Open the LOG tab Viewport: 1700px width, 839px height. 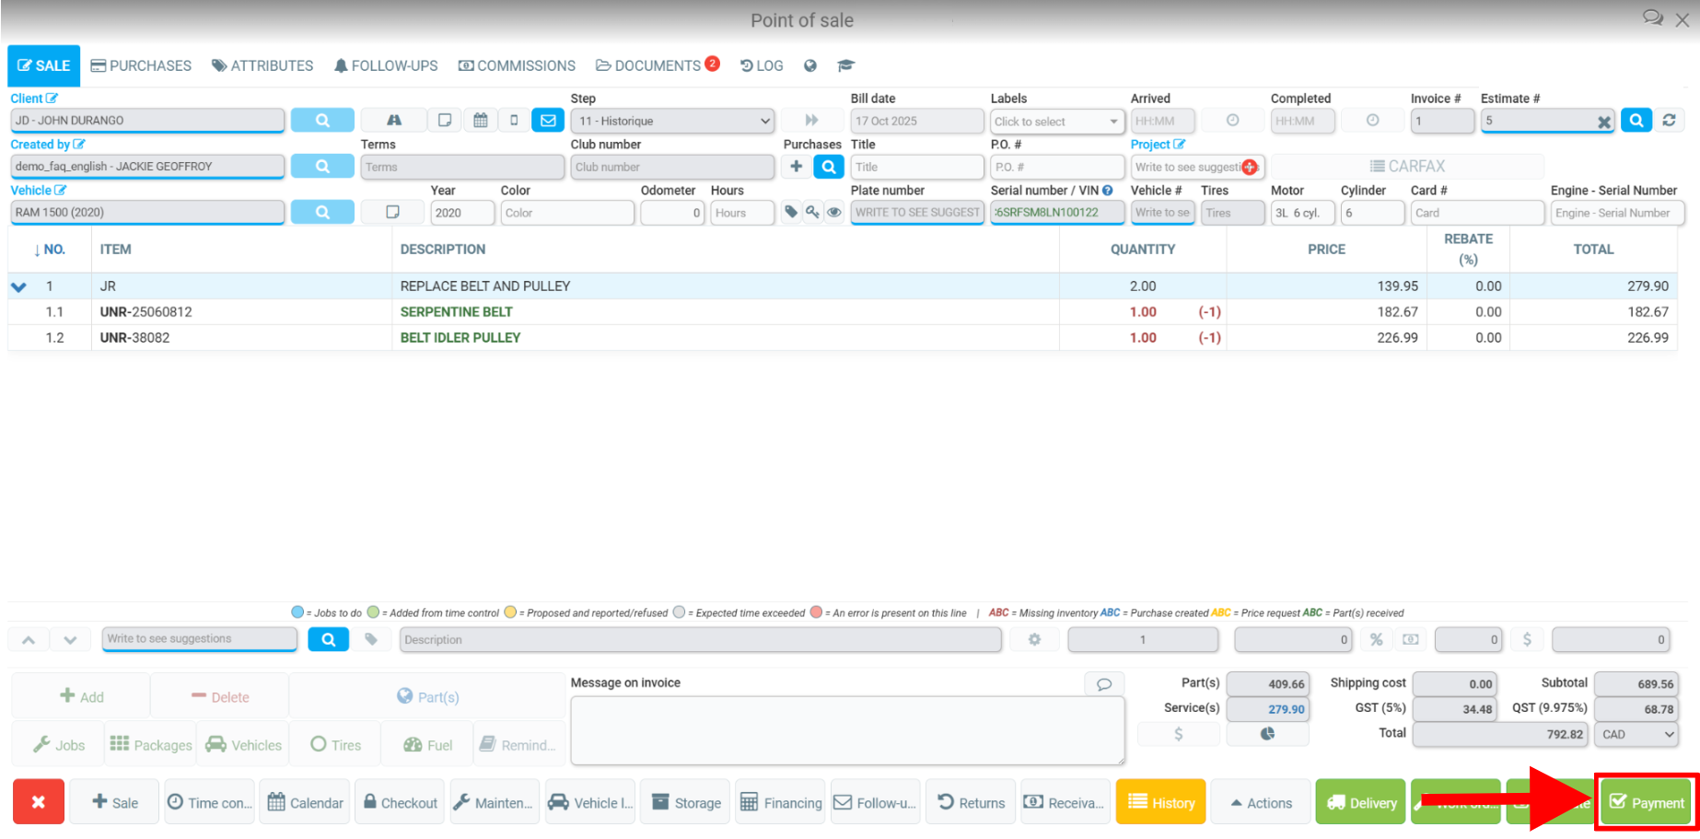762,66
